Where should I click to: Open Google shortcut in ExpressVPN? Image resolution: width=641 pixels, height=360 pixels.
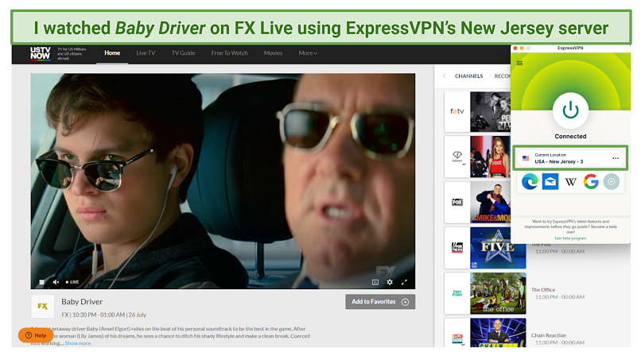591,181
